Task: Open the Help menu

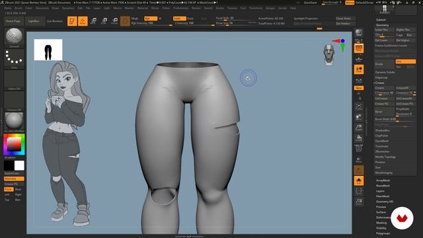Action: [x=293, y=8]
